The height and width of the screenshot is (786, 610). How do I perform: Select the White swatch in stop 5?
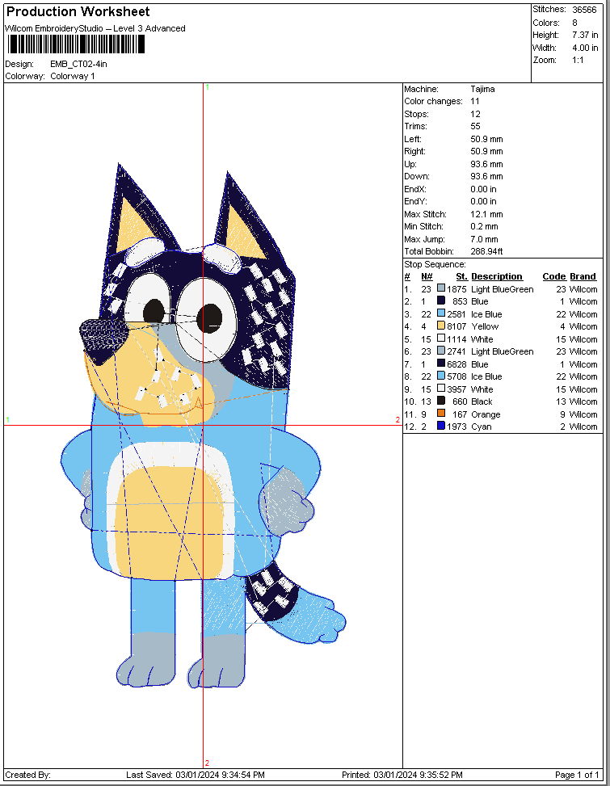(x=441, y=338)
